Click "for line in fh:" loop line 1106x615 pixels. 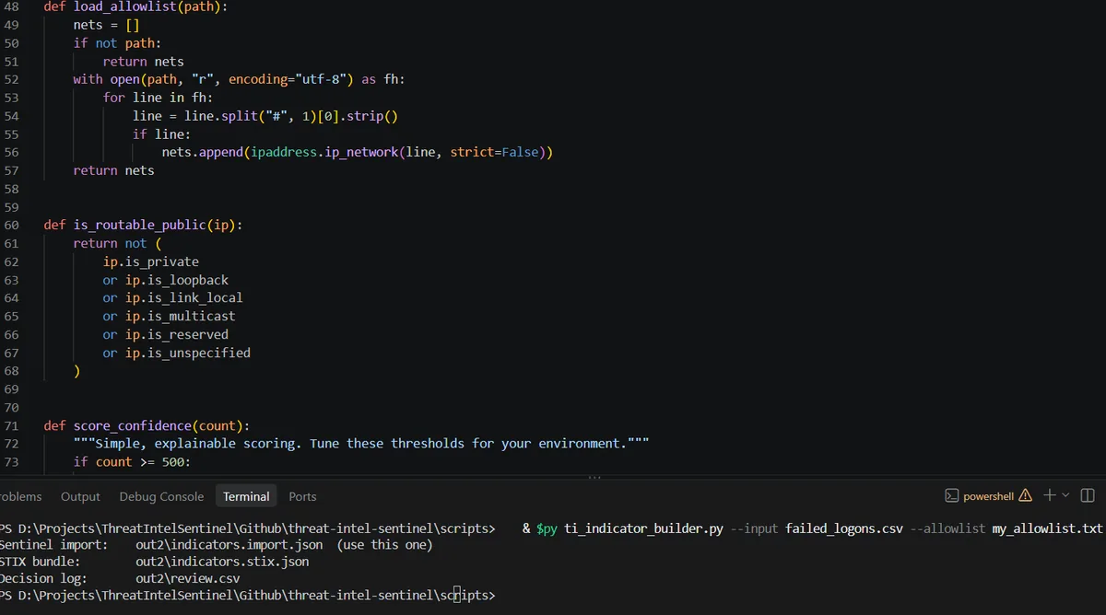point(158,98)
